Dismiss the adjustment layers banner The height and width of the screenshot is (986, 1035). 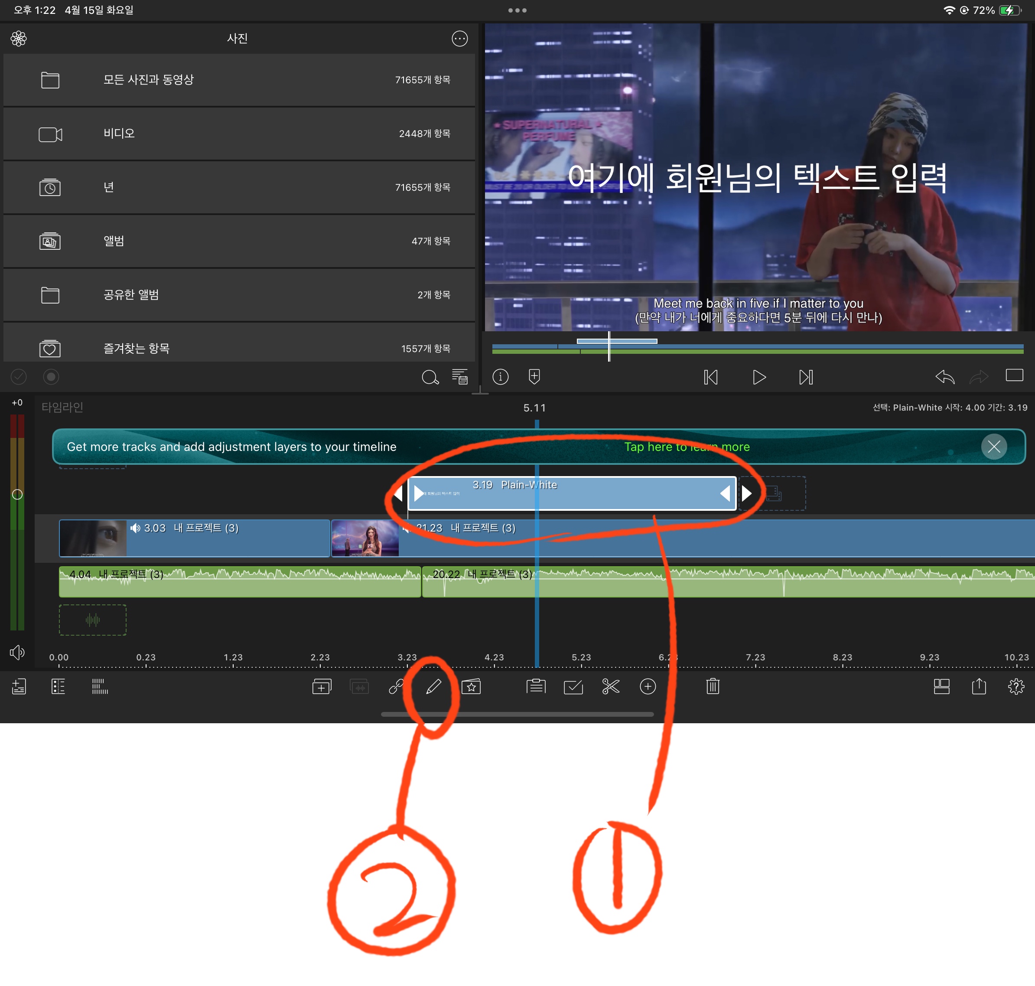[x=993, y=447]
